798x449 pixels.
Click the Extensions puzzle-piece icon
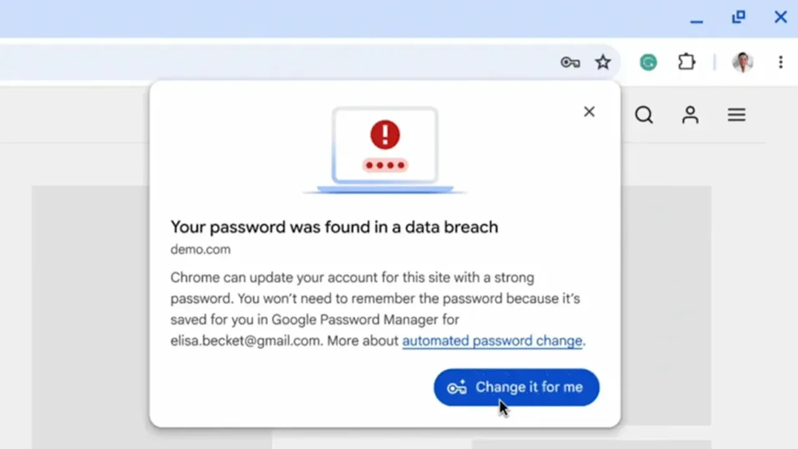[x=686, y=62]
